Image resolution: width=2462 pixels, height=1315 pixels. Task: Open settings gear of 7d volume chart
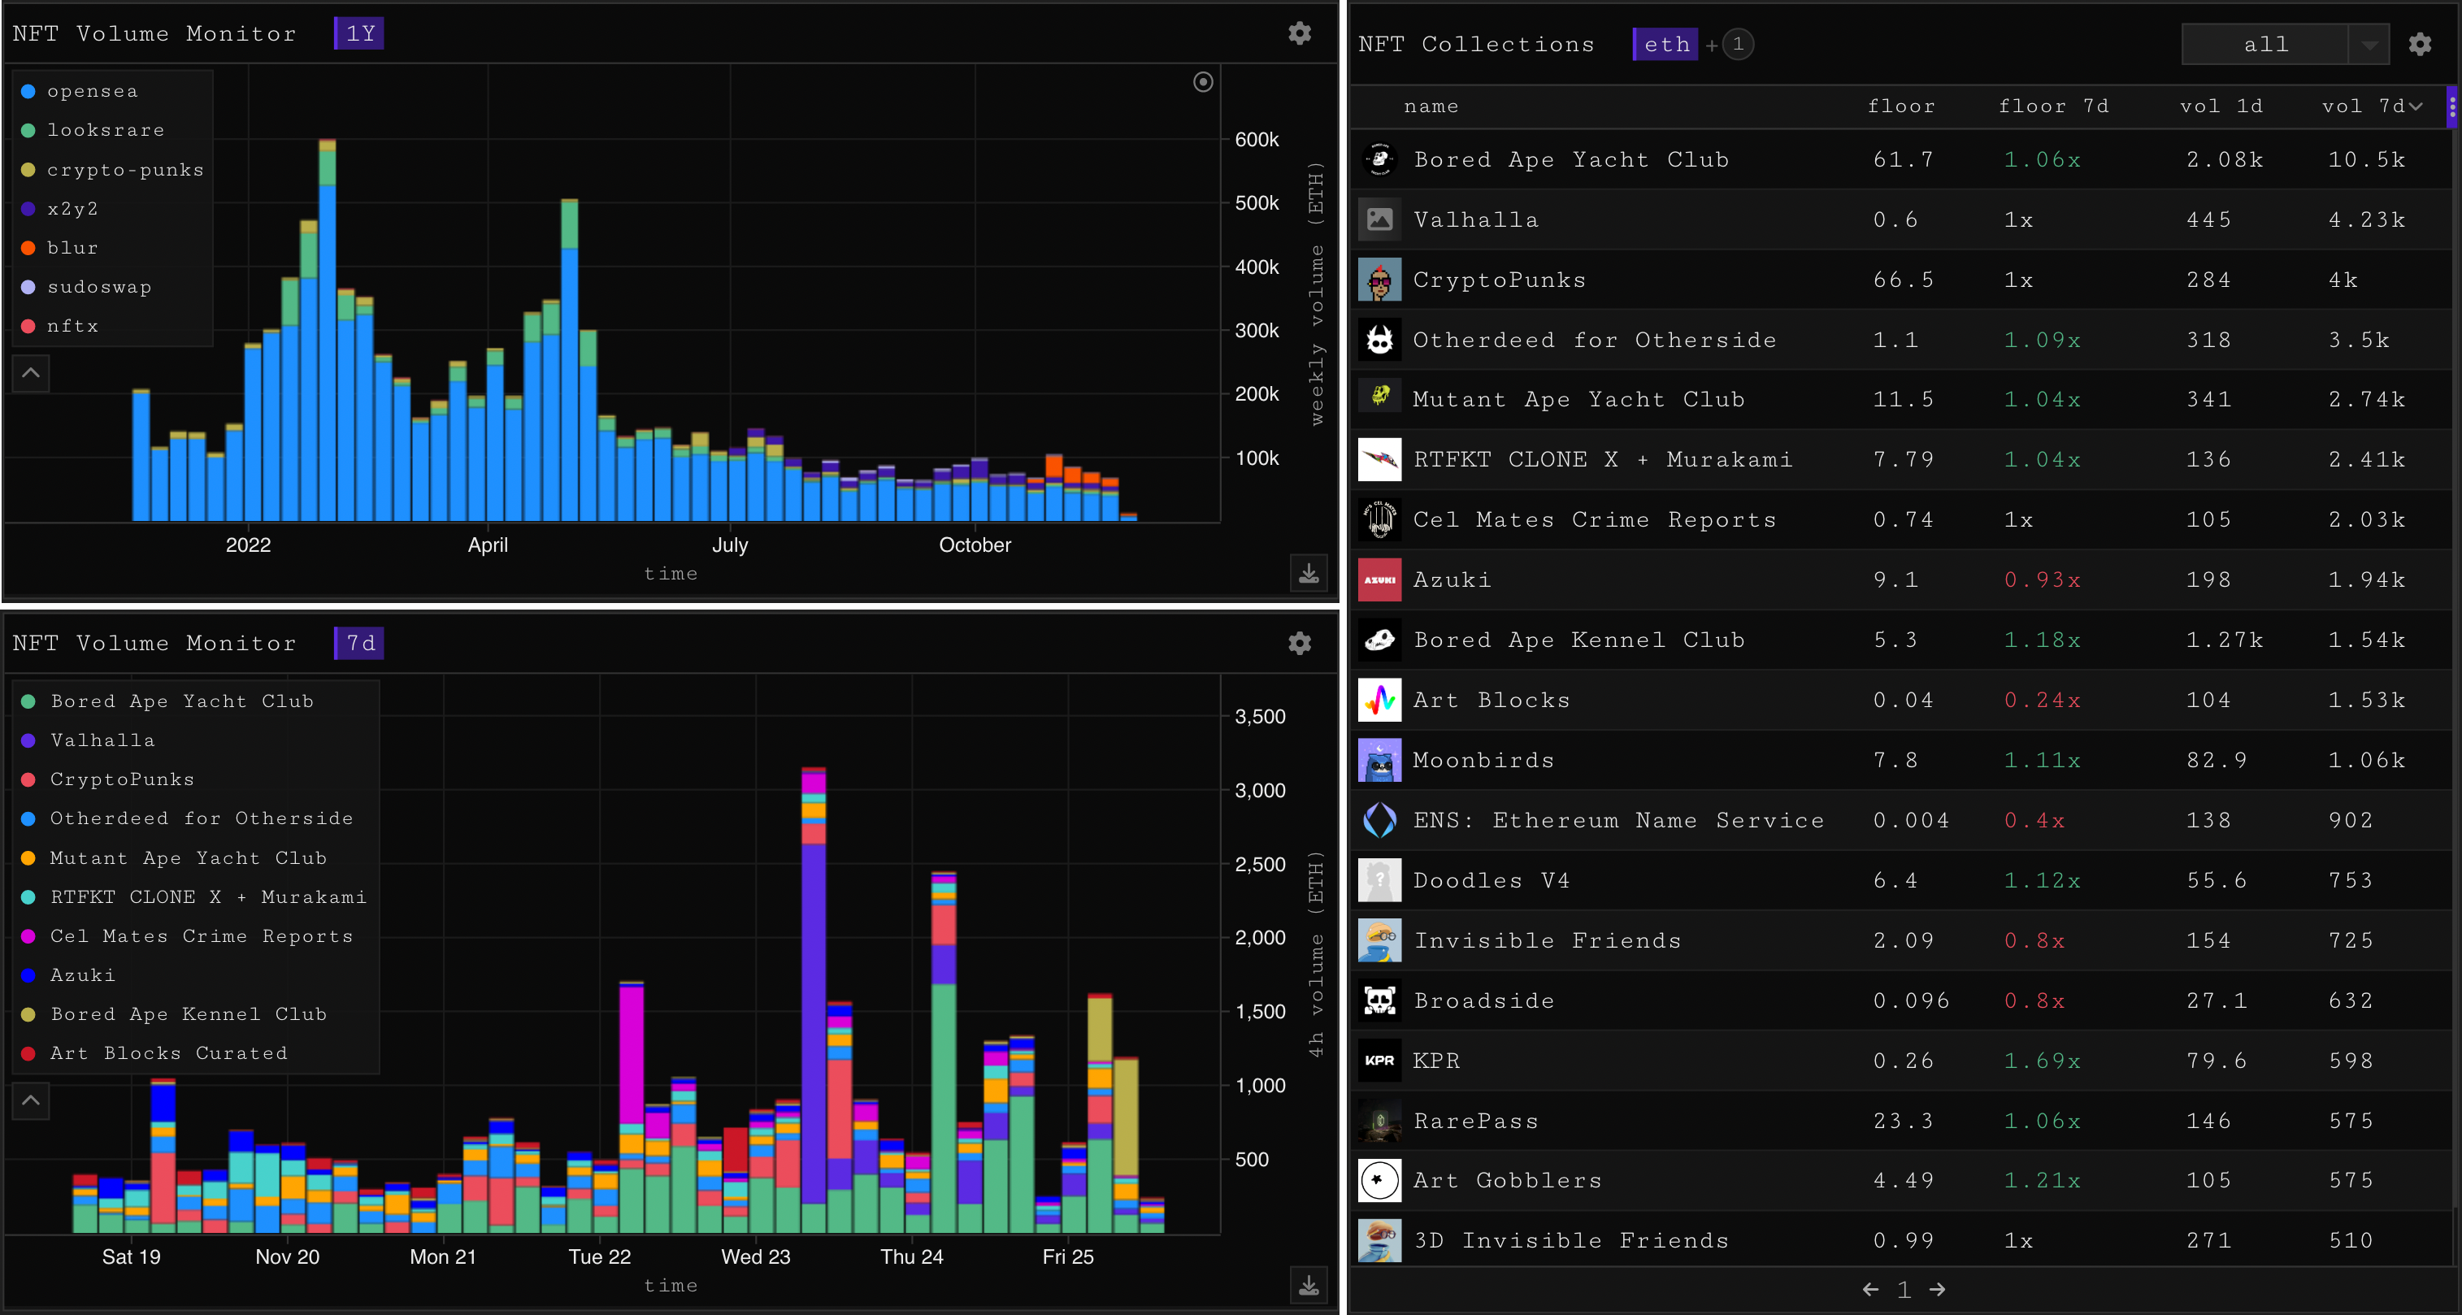tap(1299, 643)
